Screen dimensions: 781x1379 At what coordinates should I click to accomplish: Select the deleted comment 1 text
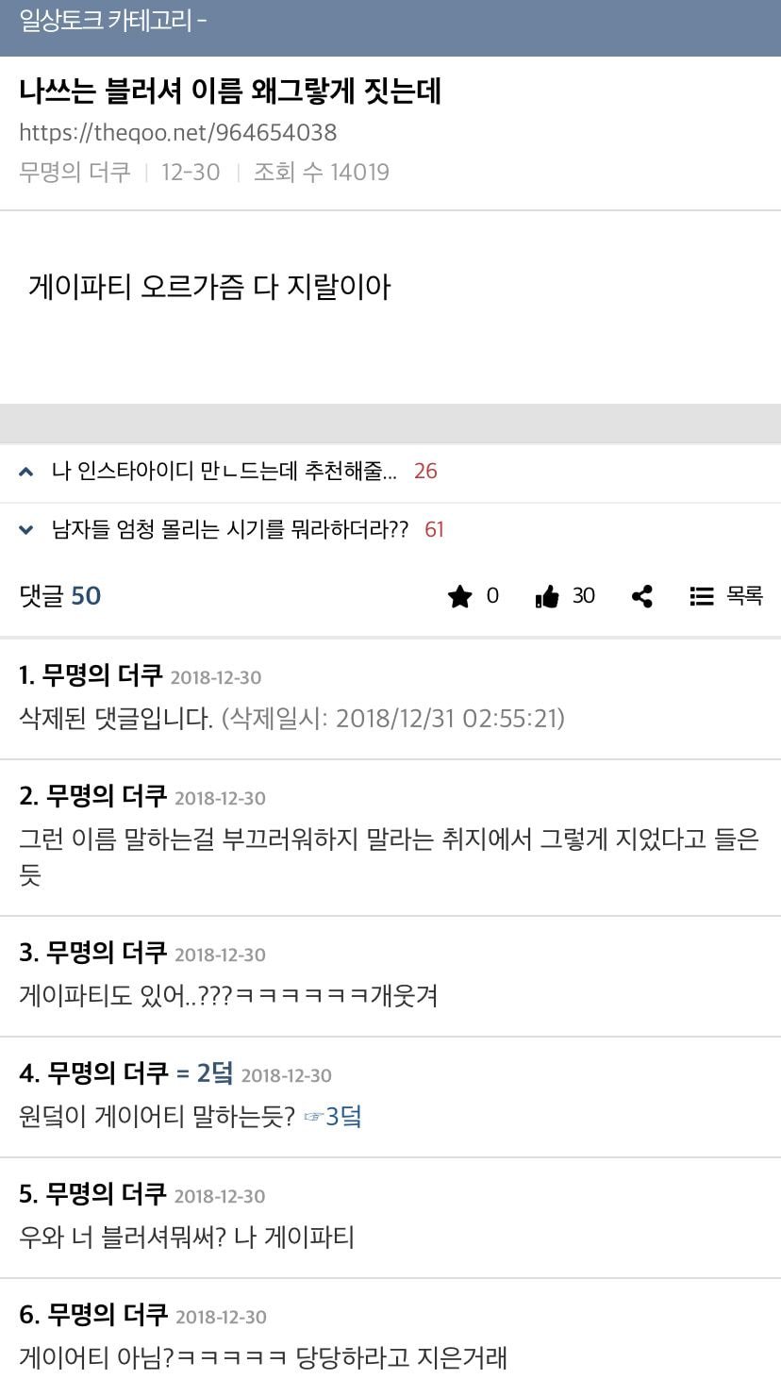pos(291,719)
